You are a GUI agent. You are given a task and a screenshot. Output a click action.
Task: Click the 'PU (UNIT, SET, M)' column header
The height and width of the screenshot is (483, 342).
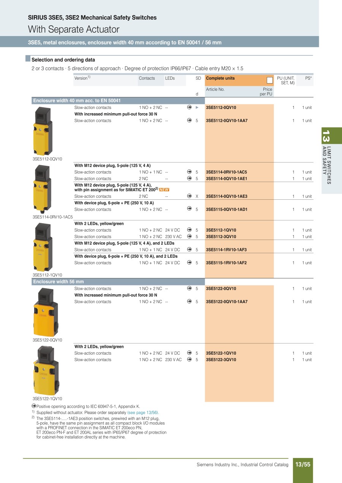coord(286,80)
